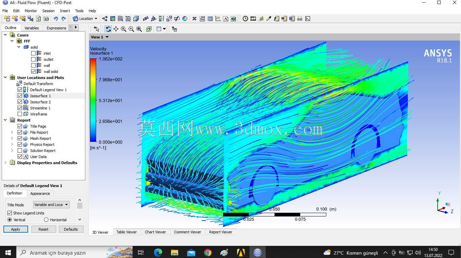Screen dimensions: 461x258
Task: Open the Tools menu
Action: [79, 11]
